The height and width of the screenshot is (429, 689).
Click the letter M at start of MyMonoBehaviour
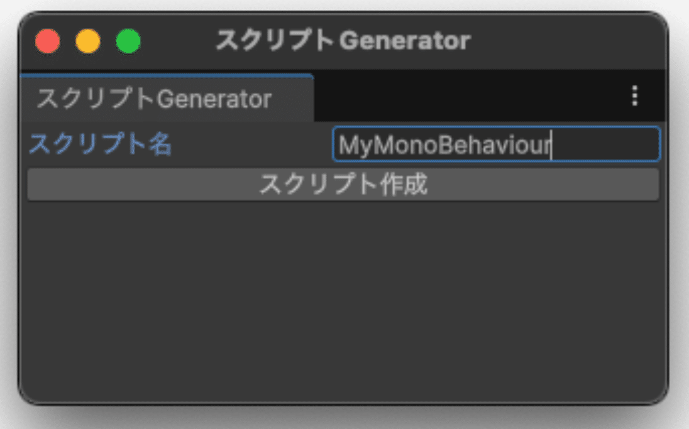tap(347, 146)
